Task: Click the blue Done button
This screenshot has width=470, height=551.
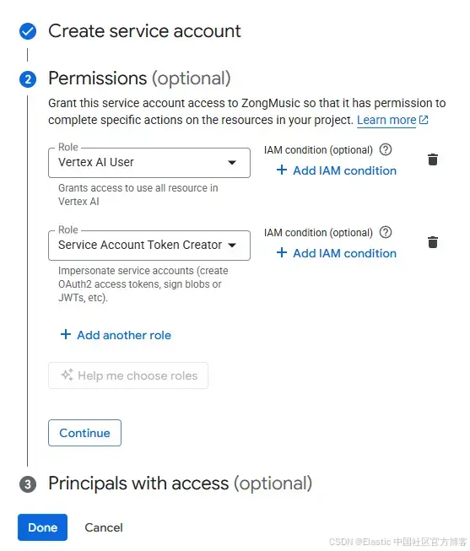Action: pos(42,527)
